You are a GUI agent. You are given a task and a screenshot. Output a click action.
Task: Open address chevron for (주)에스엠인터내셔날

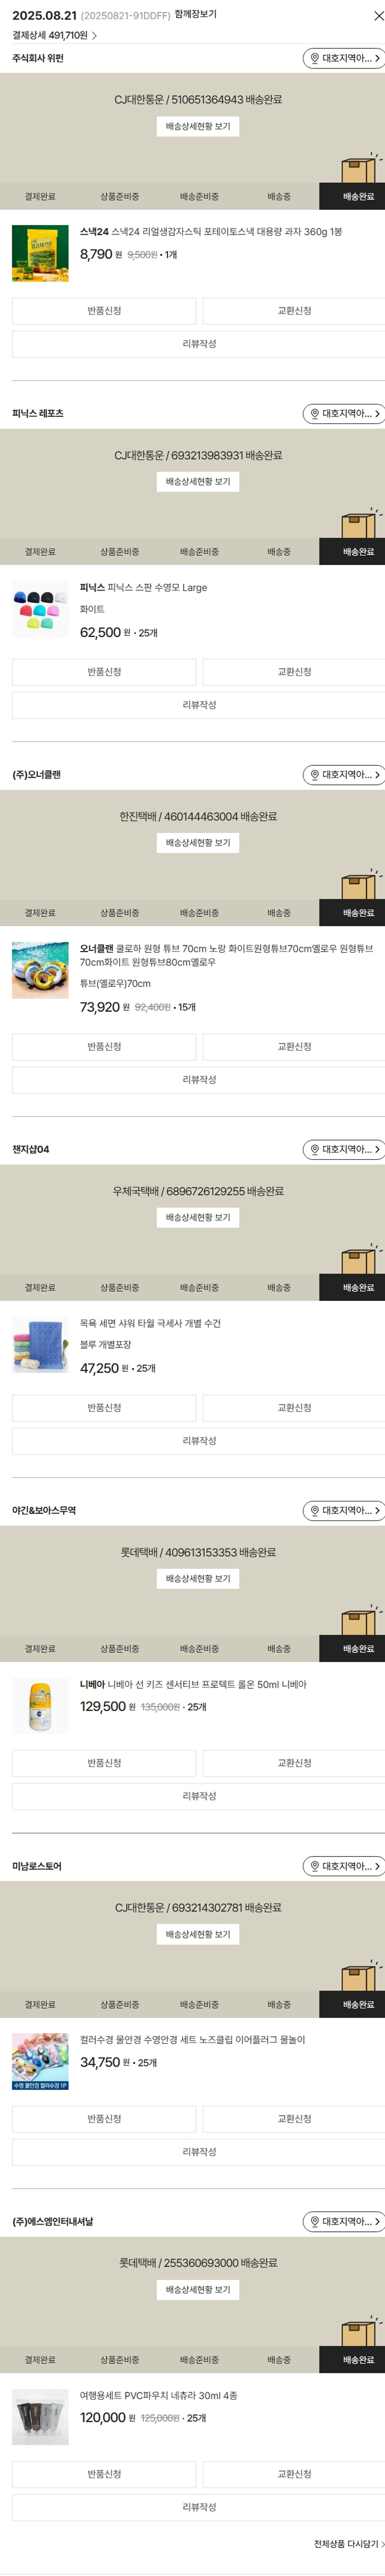pyautogui.click(x=377, y=2222)
